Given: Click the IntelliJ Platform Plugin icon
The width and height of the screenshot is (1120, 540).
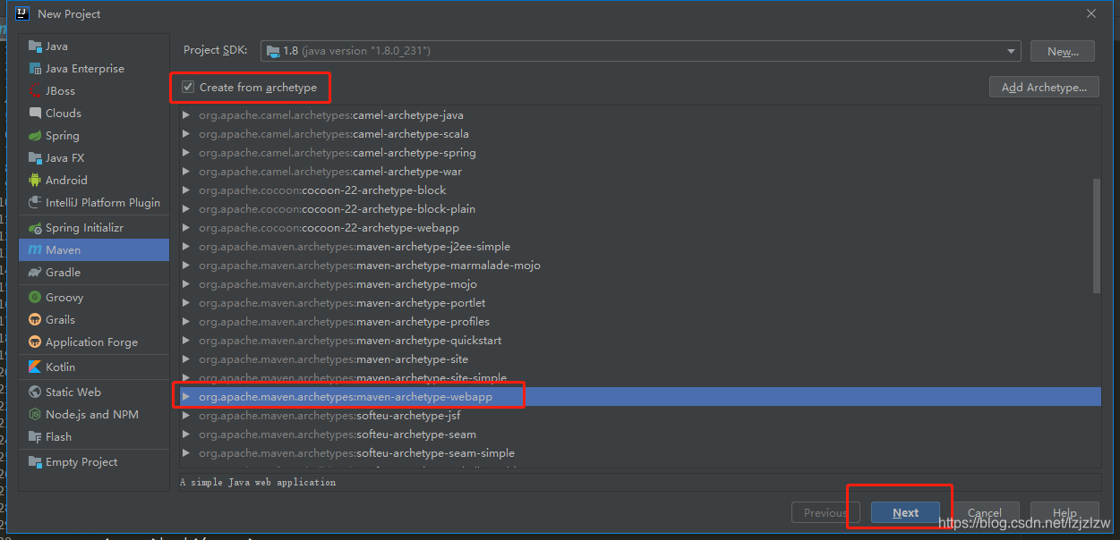Looking at the screenshot, I should 35,203.
